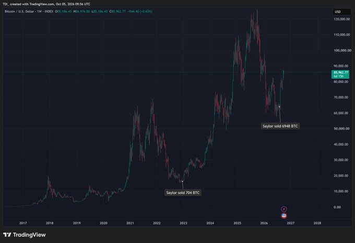The width and height of the screenshot is (355, 243).
Task: Click the 2020 label on time axis
Action: point(103,223)
